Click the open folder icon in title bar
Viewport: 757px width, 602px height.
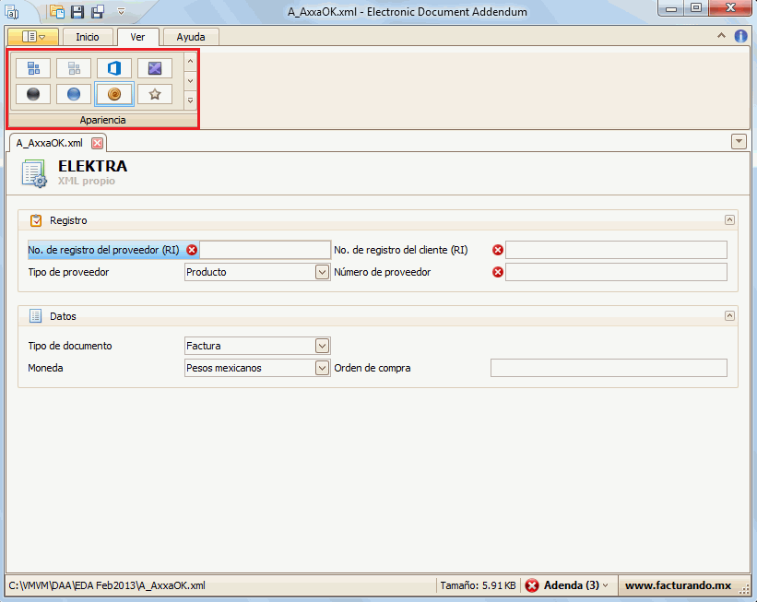point(57,11)
